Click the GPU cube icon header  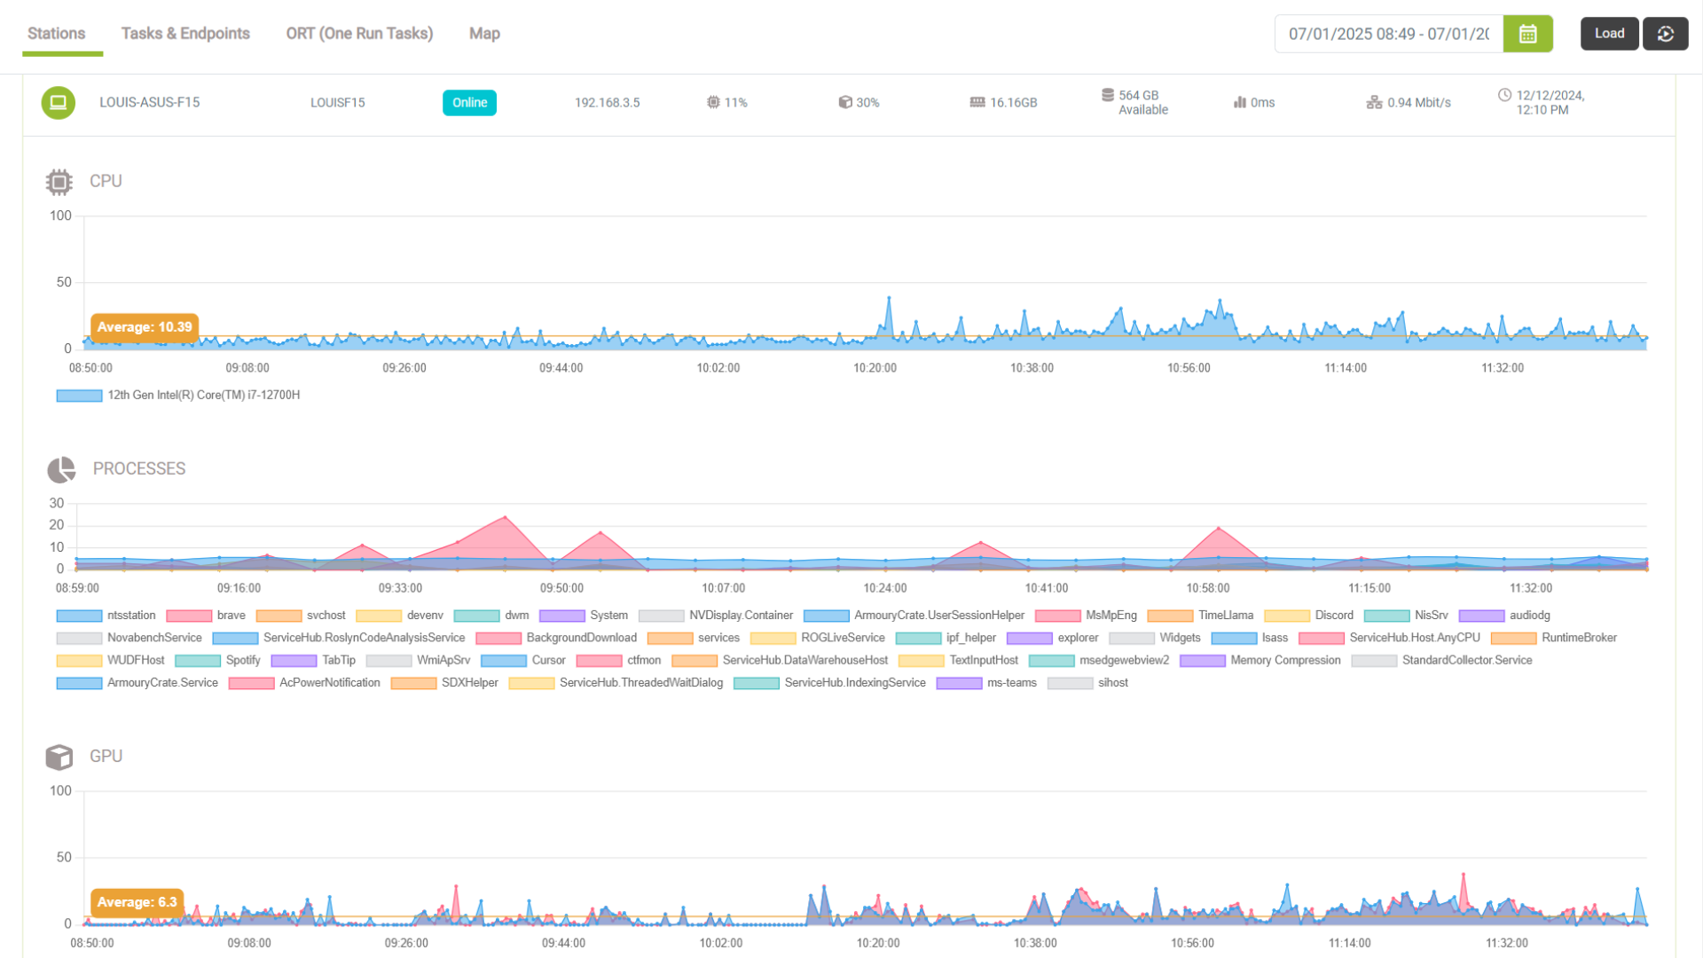[x=59, y=756]
